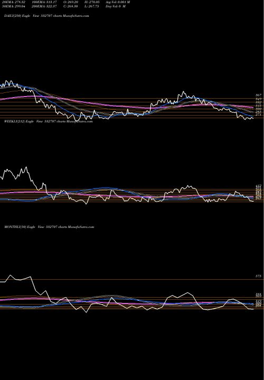Click the Avg Vol: 0.001 M label

tap(118, 2)
